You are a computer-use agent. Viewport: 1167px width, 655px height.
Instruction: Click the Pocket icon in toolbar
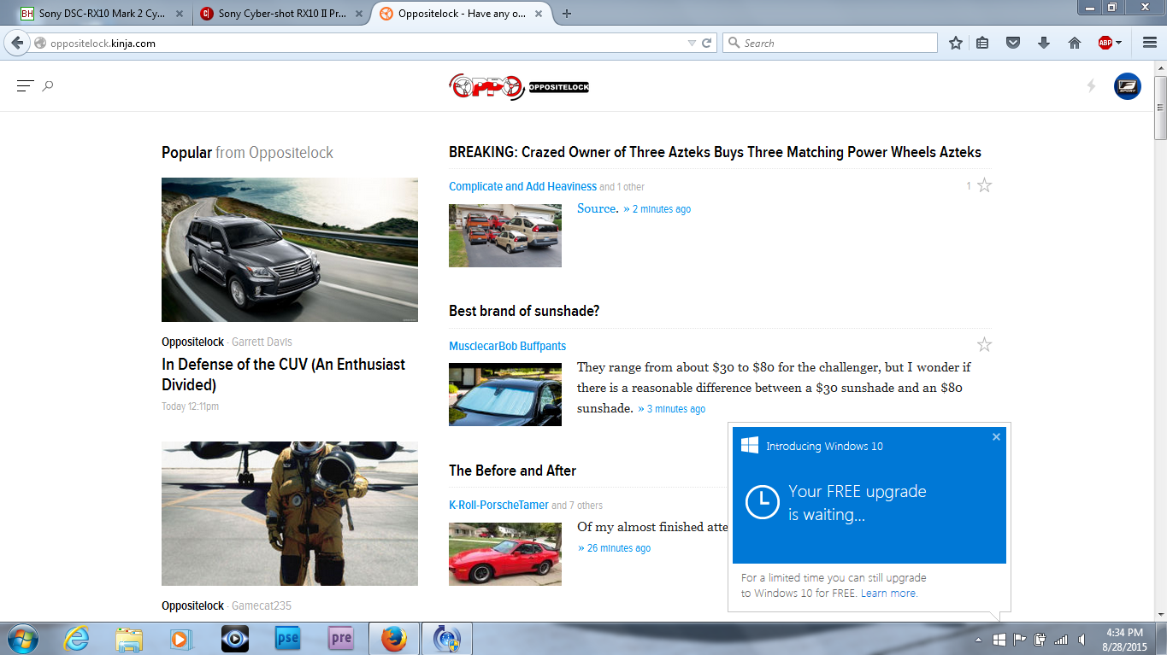(x=1013, y=43)
